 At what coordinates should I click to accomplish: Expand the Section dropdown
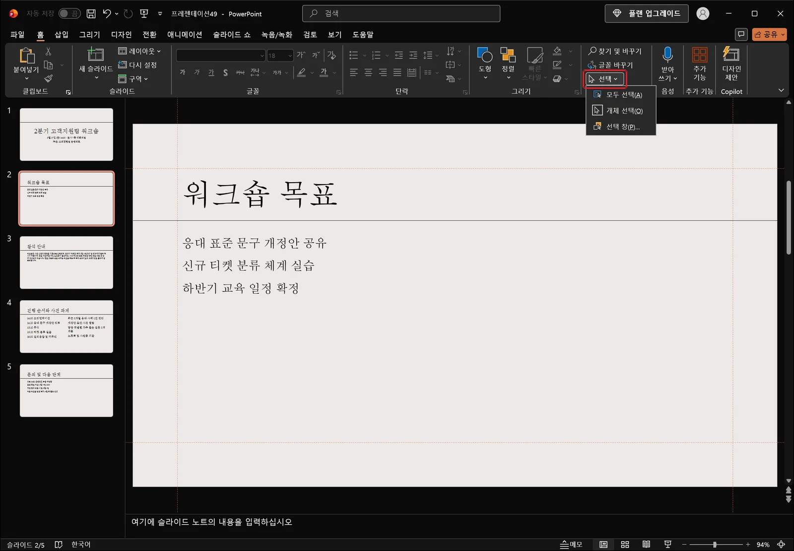coord(133,79)
